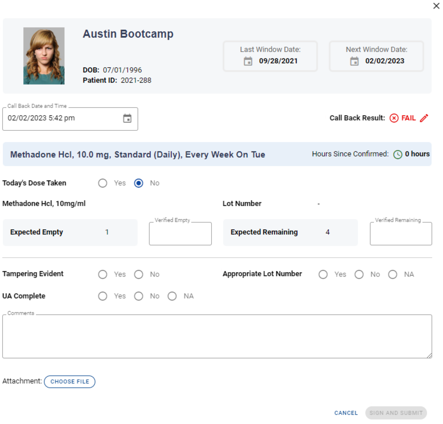Set UA Complete to NA
443x424 pixels.
pos(172,296)
